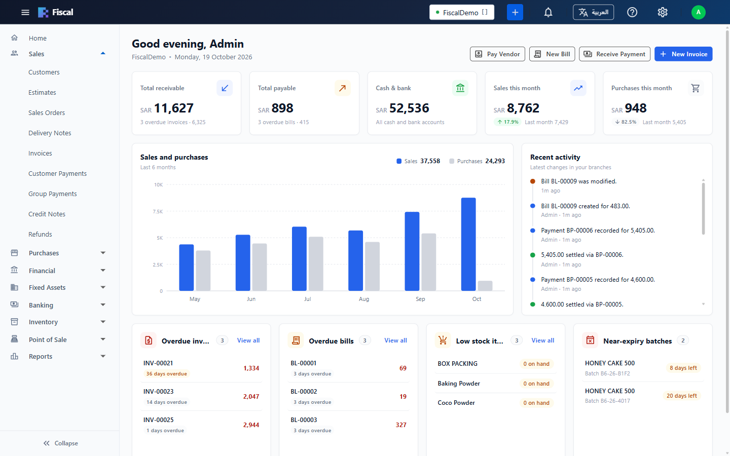Open Credit Notes in the sidebar
The image size is (730, 456).
(x=47, y=214)
